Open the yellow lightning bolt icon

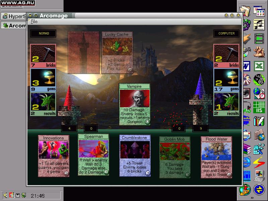259,162
